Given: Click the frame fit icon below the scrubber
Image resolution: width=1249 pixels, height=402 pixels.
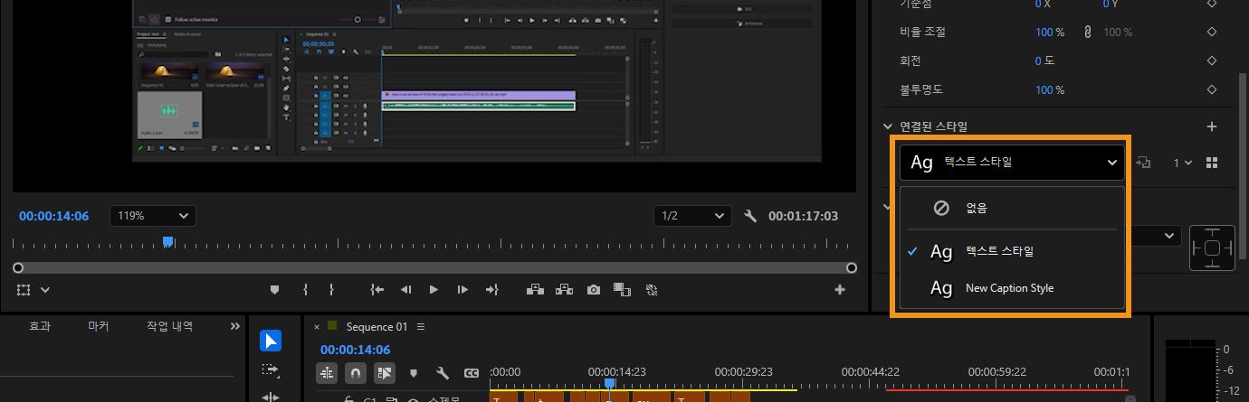Looking at the screenshot, I should (24, 290).
